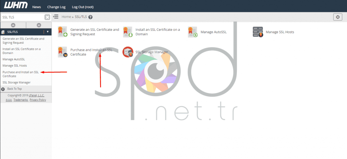The height and width of the screenshot is (159, 347).
Task: Collapse SSL/TLS section dropdown arrow
Action: tap(47, 32)
